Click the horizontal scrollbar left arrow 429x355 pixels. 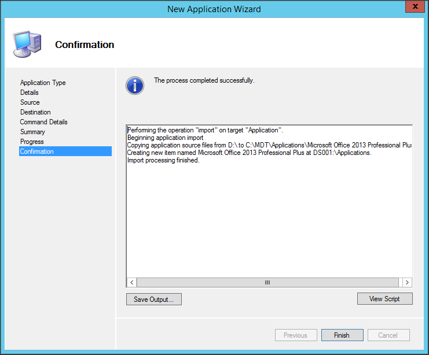pyautogui.click(x=132, y=283)
